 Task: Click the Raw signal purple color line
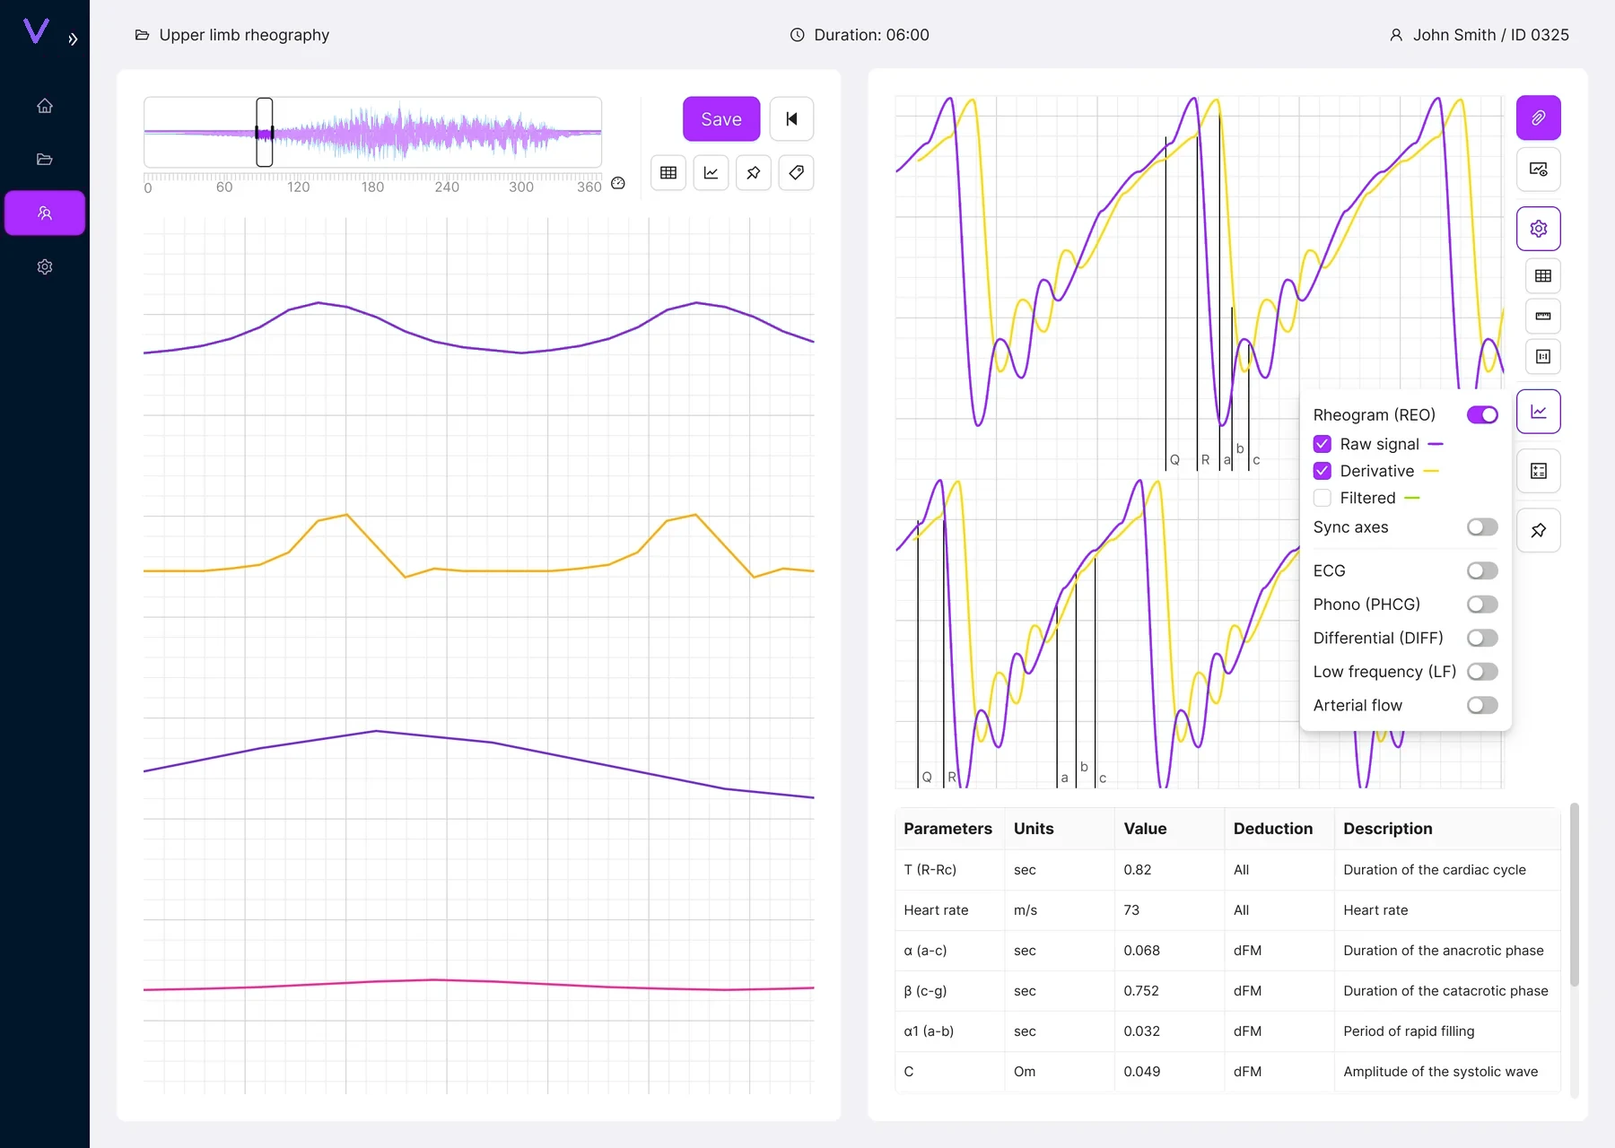tap(1436, 444)
